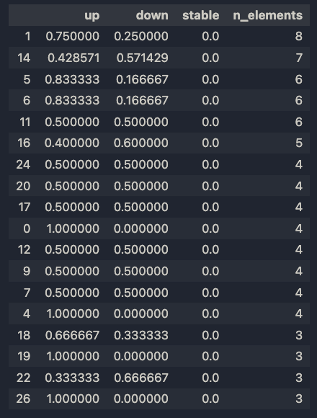Click n_elements value 6 in row 11
The image size is (317, 418).
coord(299,122)
